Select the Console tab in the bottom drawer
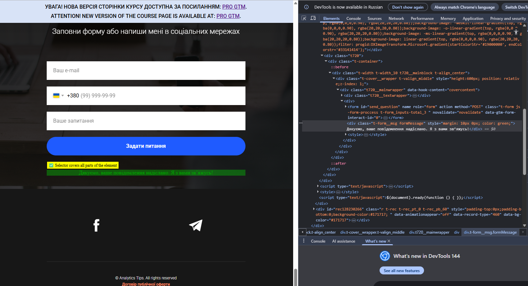 tap(318, 241)
